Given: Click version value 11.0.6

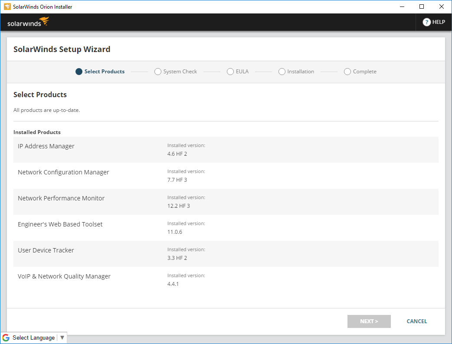Looking at the screenshot, I should (175, 232).
